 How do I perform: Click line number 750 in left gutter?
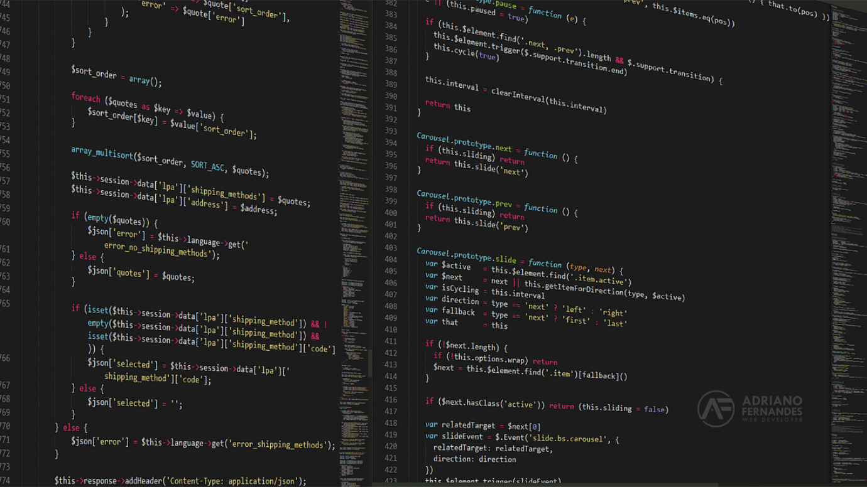coord(5,85)
